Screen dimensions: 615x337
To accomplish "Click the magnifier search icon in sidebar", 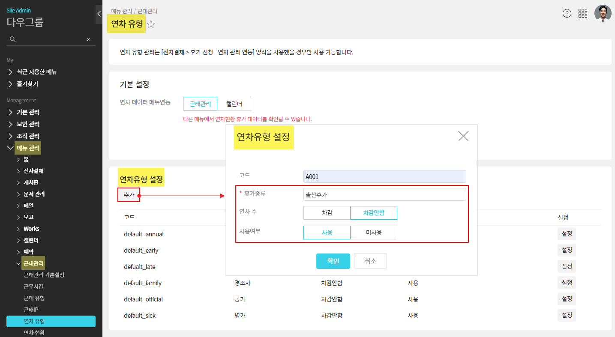I will pyautogui.click(x=13, y=39).
